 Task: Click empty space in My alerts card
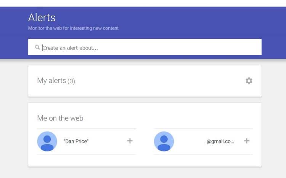point(155,81)
